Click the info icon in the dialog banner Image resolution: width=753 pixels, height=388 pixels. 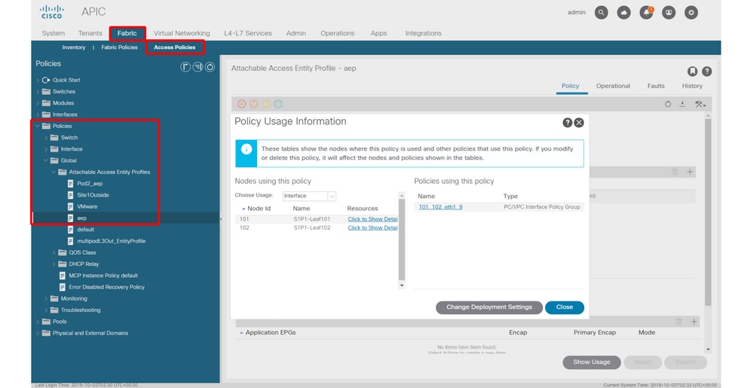click(246, 149)
